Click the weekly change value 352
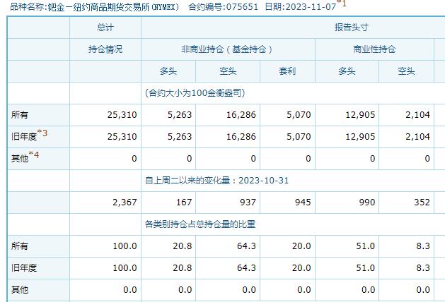The height and width of the screenshot is (302, 445). [x=421, y=203]
